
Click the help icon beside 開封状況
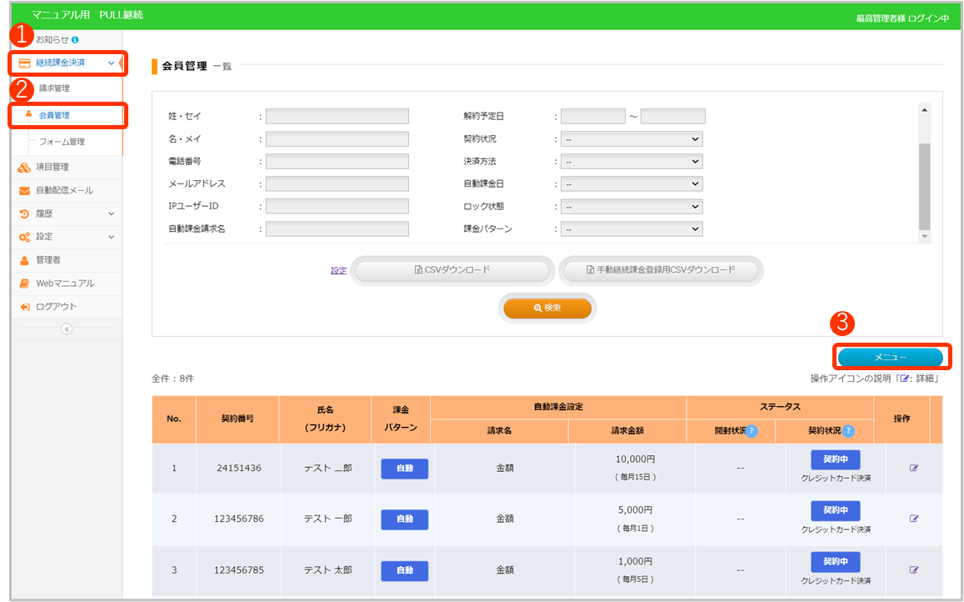pos(752,431)
